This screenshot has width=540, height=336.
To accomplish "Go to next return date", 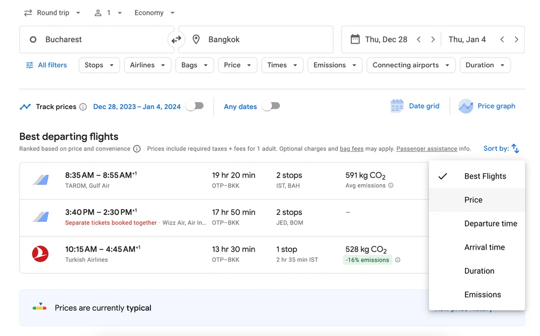I will pos(516,39).
